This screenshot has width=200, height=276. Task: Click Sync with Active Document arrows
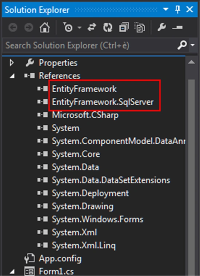tap(92, 28)
